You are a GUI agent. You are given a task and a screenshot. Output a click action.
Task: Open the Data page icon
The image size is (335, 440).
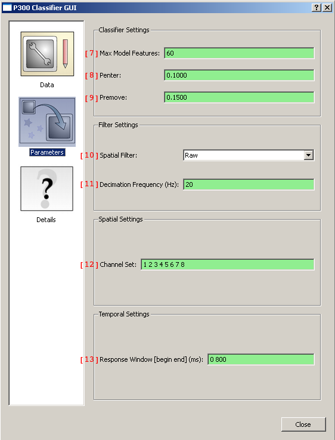click(x=47, y=54)
